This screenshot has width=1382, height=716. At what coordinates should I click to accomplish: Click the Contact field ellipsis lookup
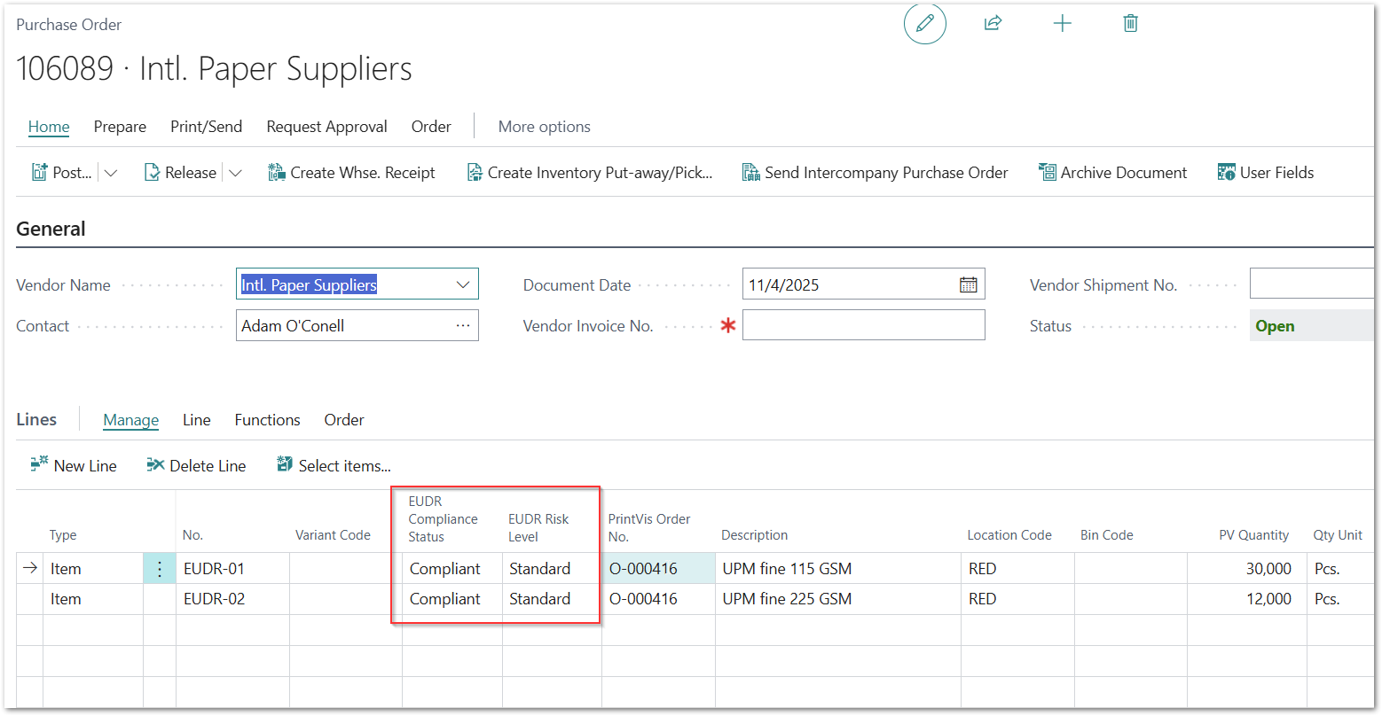click(x=462, y=326)
